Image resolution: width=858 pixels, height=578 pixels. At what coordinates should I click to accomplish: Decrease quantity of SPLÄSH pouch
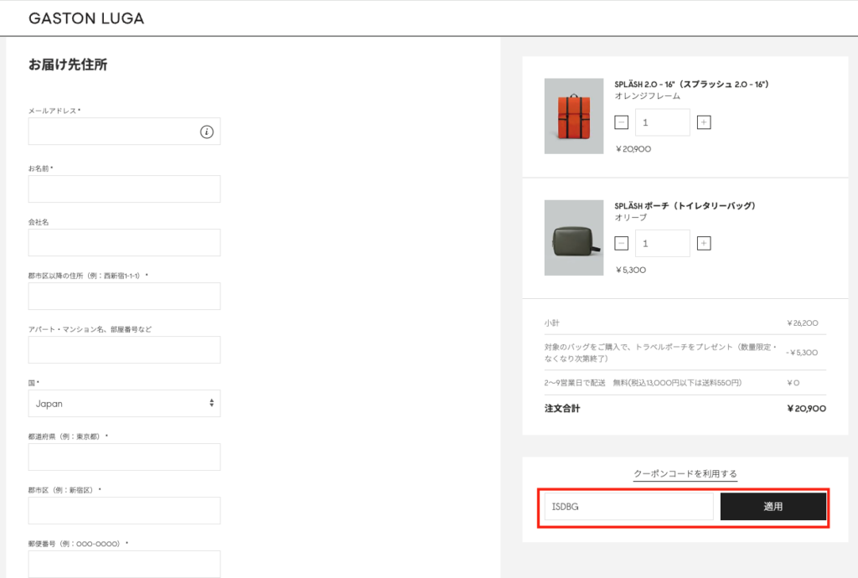click(x=621, y=244)
